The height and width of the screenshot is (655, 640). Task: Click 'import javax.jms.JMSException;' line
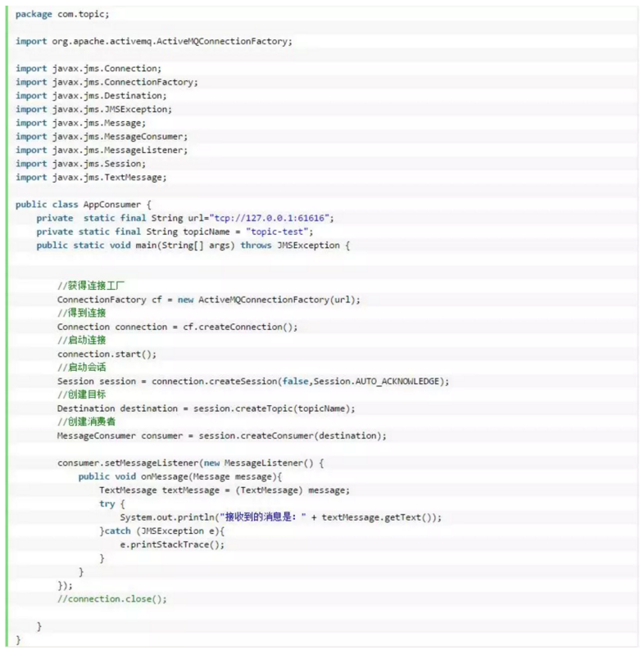(x=93, y=110)
